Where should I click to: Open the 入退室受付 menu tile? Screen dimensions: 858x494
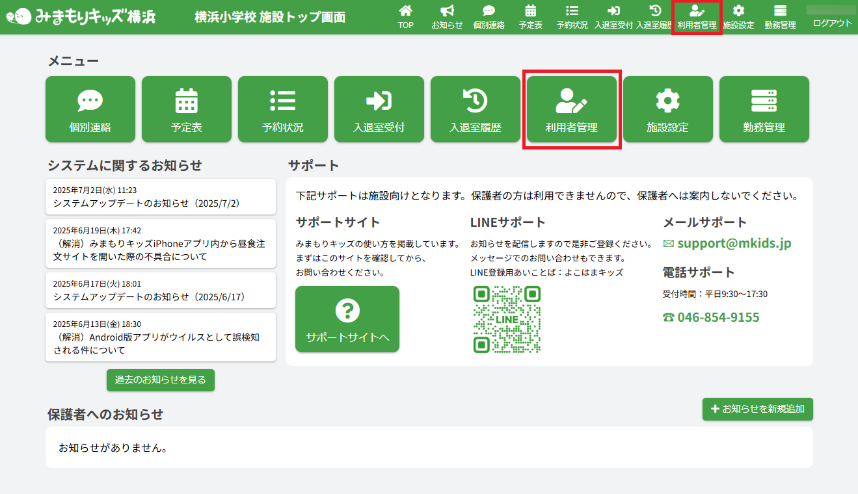[x=379, y=109]
